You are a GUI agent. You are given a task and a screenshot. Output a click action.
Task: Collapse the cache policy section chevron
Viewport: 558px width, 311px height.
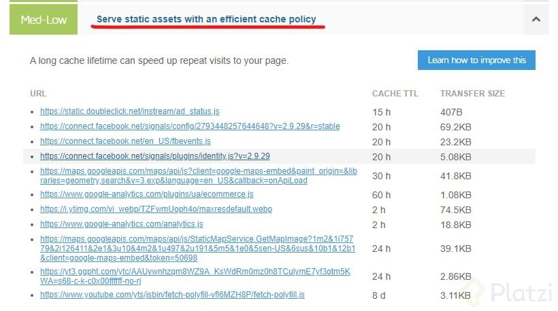(x=536, y=19)
